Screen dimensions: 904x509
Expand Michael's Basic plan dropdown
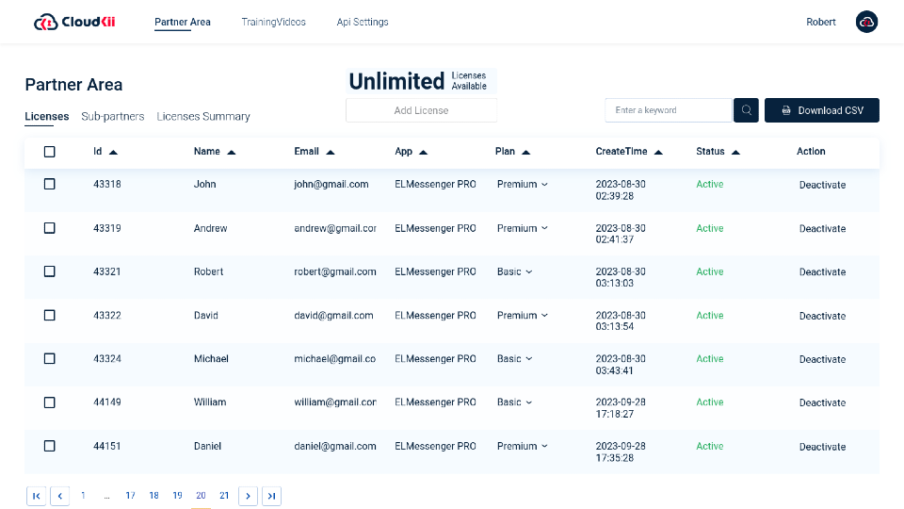(x=514, y=358)
